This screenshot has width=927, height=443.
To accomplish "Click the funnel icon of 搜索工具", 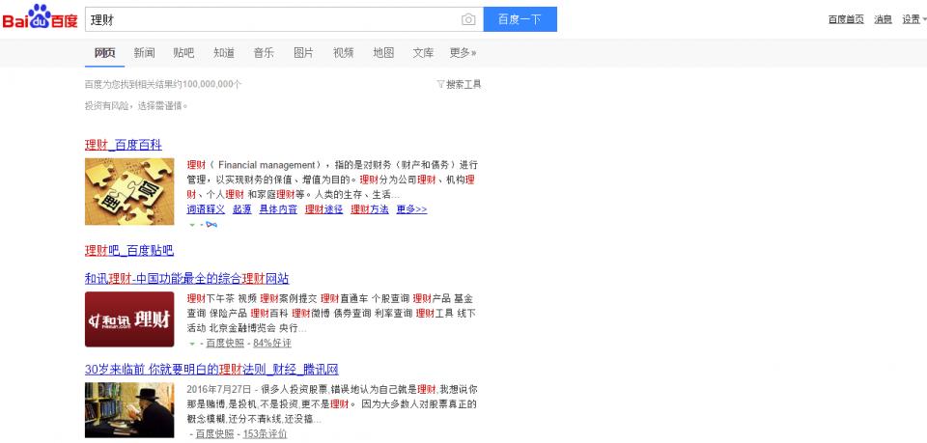I will [440, 84].
